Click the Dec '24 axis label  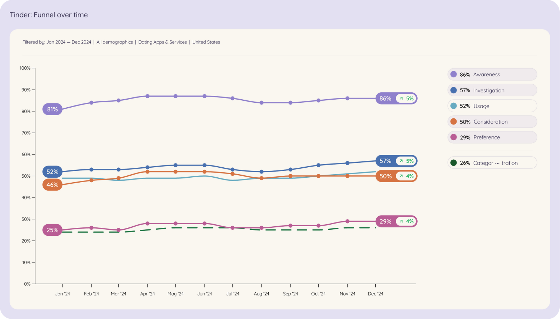375,294
